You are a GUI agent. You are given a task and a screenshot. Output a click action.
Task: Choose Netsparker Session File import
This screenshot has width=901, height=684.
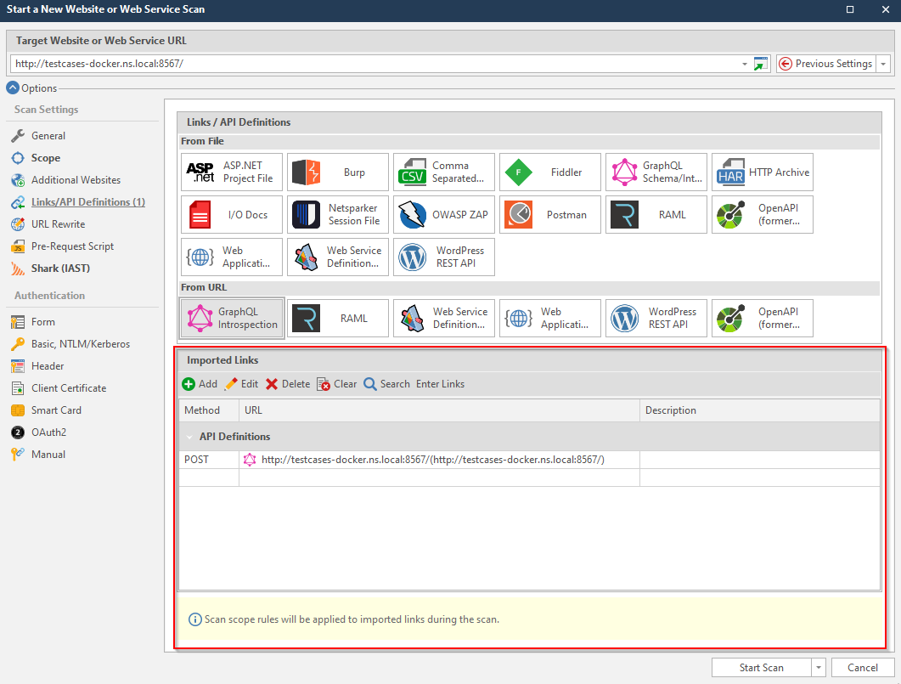(x=337, y=215)
